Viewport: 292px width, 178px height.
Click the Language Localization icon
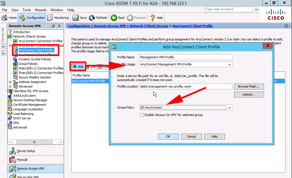pos(10,109)
